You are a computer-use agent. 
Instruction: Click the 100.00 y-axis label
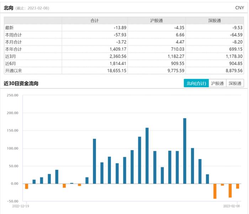tap(12, 148)
